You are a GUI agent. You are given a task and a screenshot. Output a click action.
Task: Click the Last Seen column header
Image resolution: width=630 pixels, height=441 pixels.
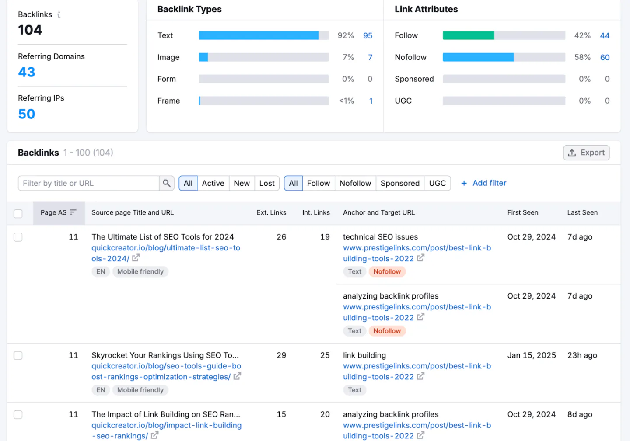pyautogui.click(x=582, y=212)
